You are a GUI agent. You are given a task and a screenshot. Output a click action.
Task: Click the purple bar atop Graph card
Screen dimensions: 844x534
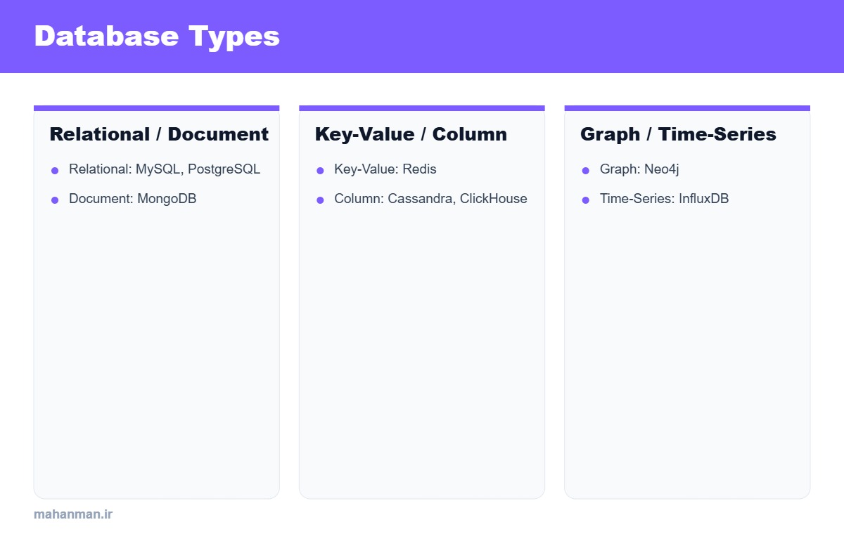point(687,108)
